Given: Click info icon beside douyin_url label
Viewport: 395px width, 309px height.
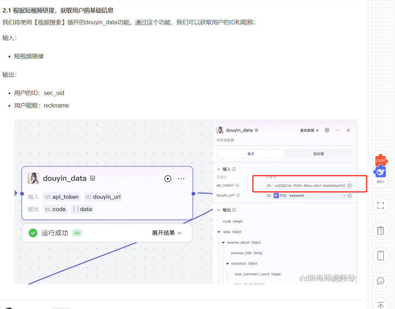Looking at the screenshot, I should 238,195.
